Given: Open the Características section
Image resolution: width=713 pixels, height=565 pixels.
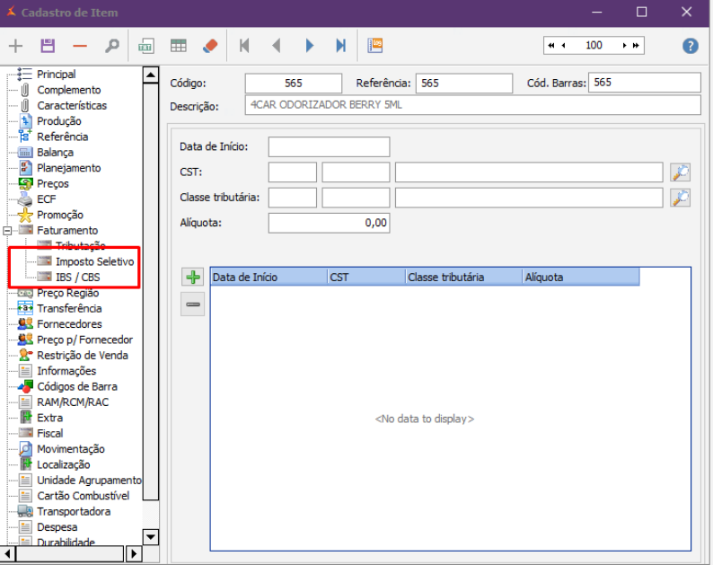Looking at the screenshot, I should 72,105.
